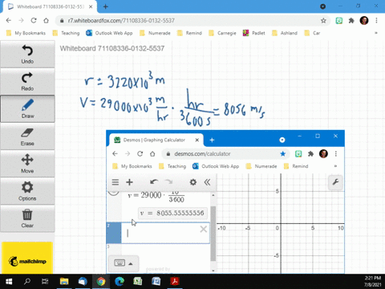The image size is (385, 289).
Task: Open Outlook Web App bookmark in Whiteboard window
Action: tap(109, 33)
